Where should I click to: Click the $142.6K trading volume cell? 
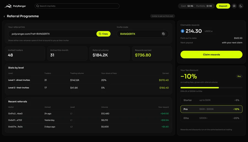tap(75, 80)
